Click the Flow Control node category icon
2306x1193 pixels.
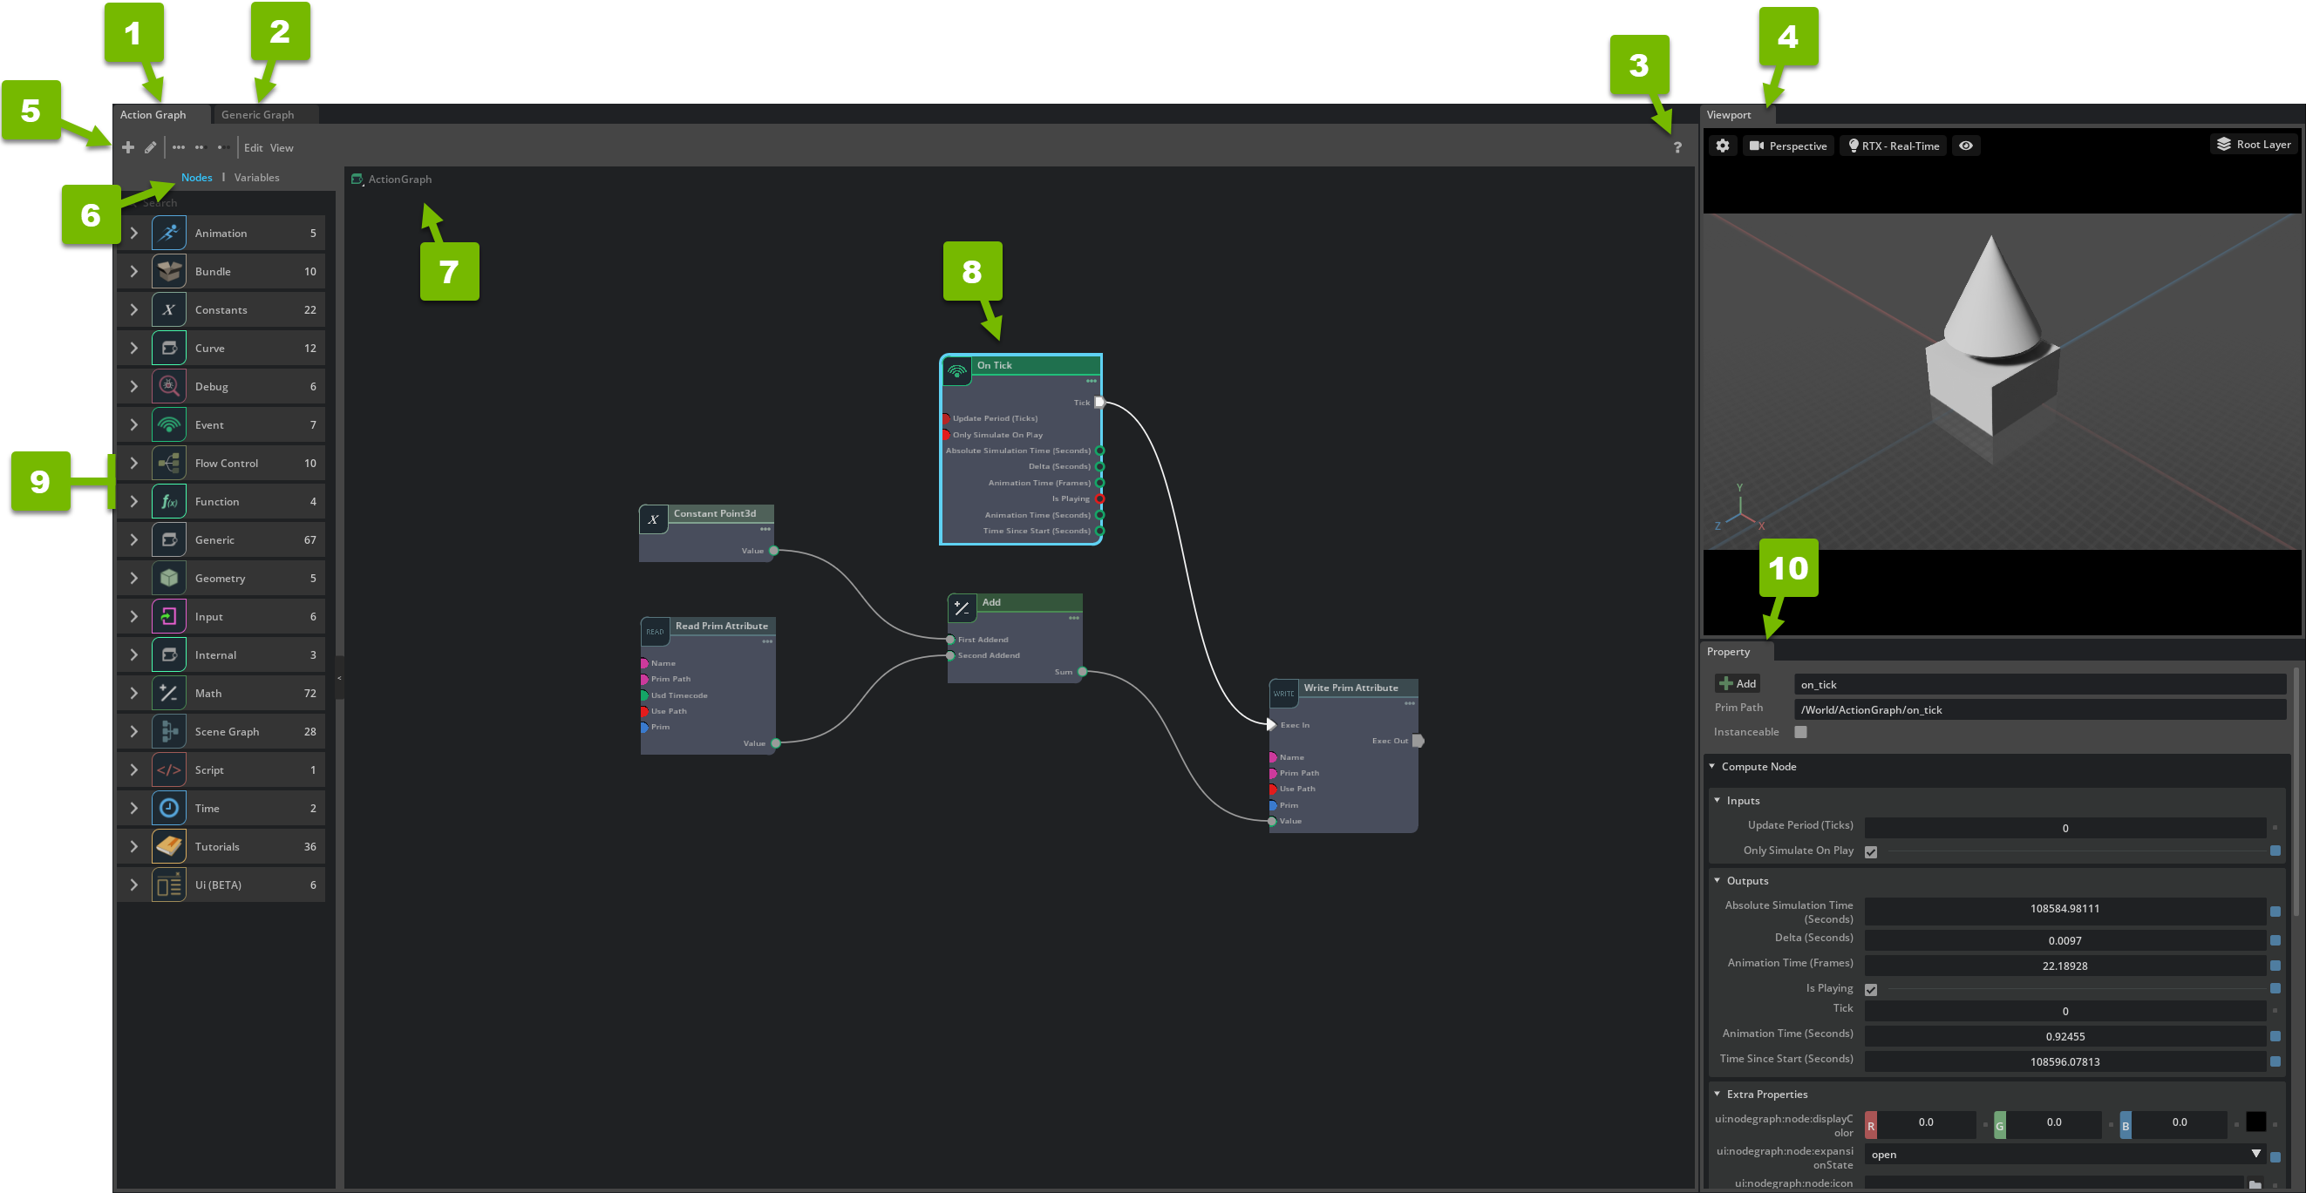[x=169, y=463]
